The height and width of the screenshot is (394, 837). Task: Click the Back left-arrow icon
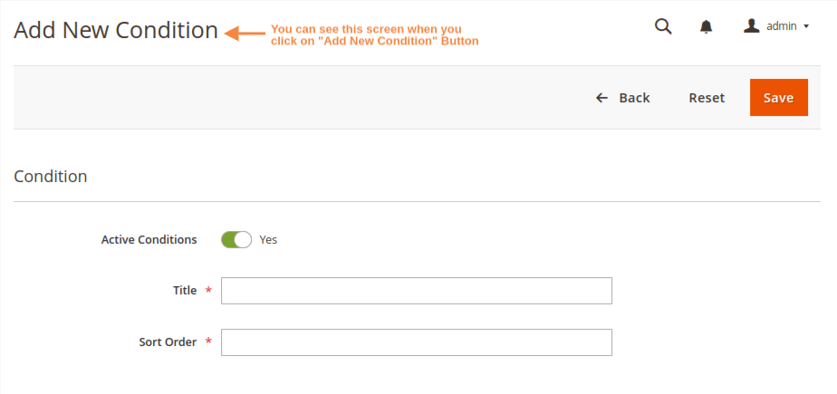click(601, 98)
